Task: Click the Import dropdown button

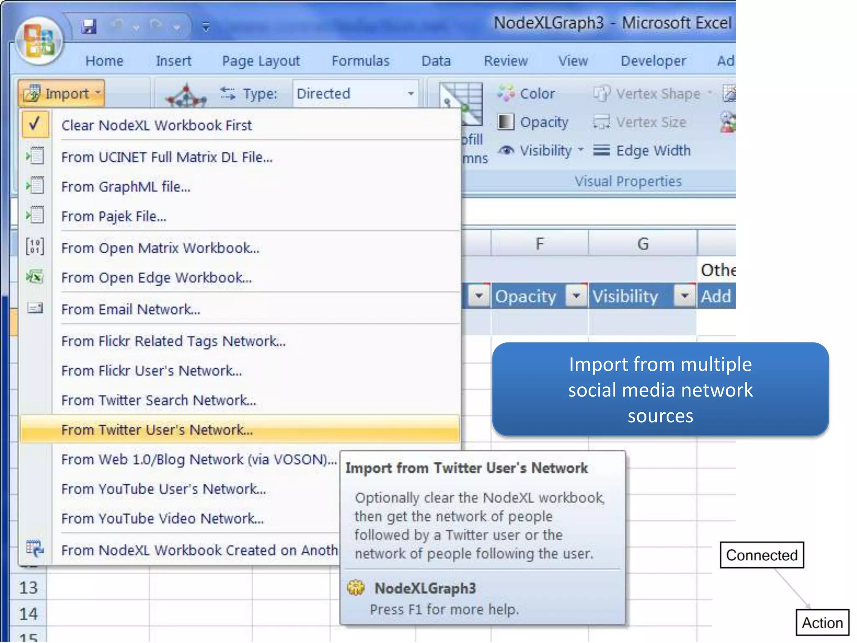Action: tap(62, 93)
